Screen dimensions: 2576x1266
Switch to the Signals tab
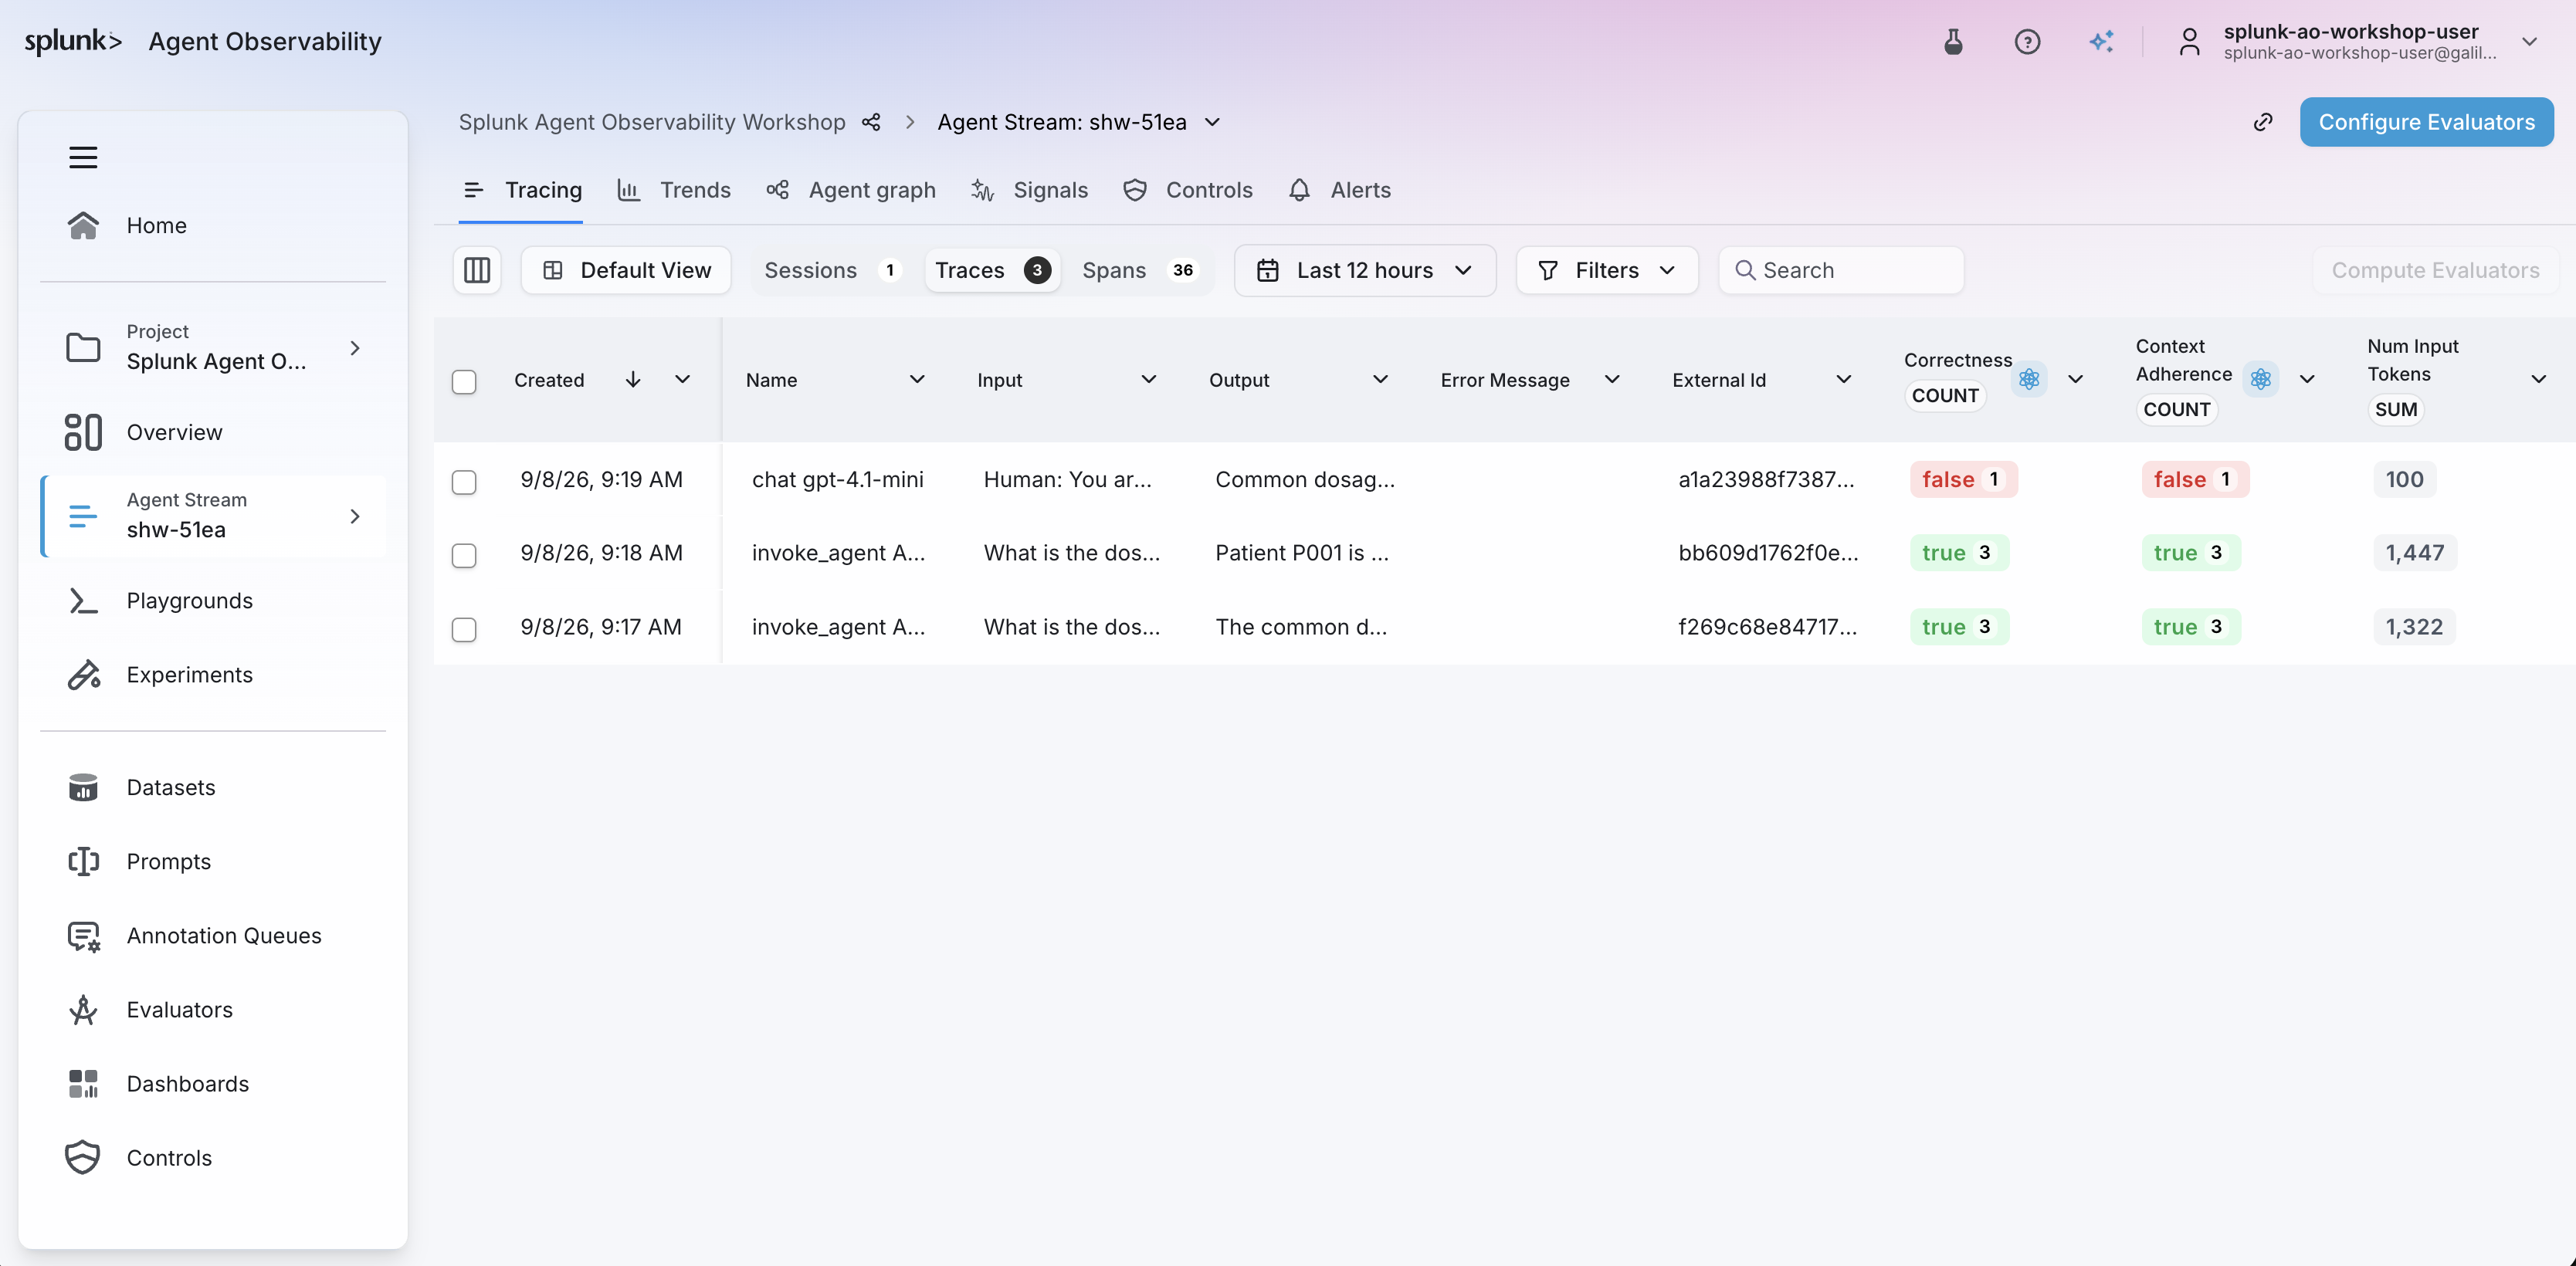click(1029, 190)
